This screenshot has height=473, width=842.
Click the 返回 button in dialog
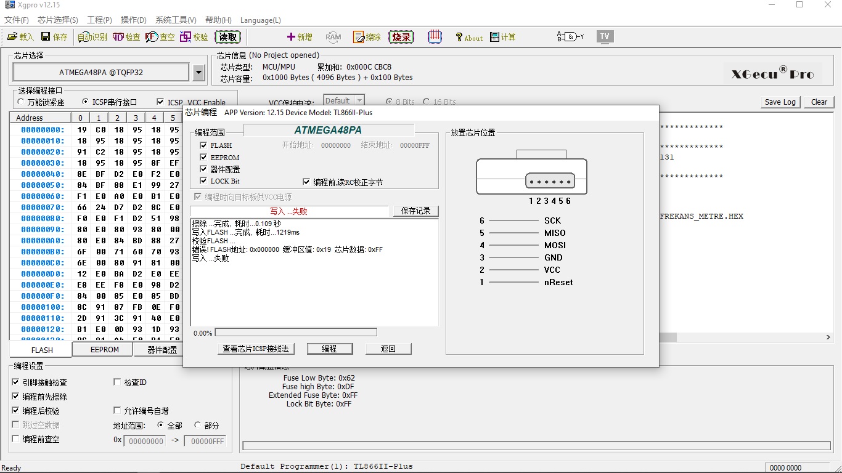[x=388, y=349]
